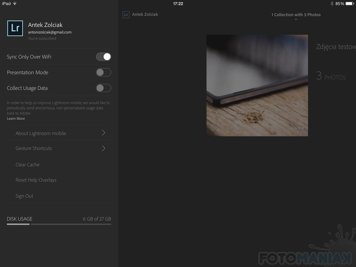This screenshot has height=267, width=356.
Task: Disable Sync Only Over WiFi switch
Action: click(x=104, y=57)
